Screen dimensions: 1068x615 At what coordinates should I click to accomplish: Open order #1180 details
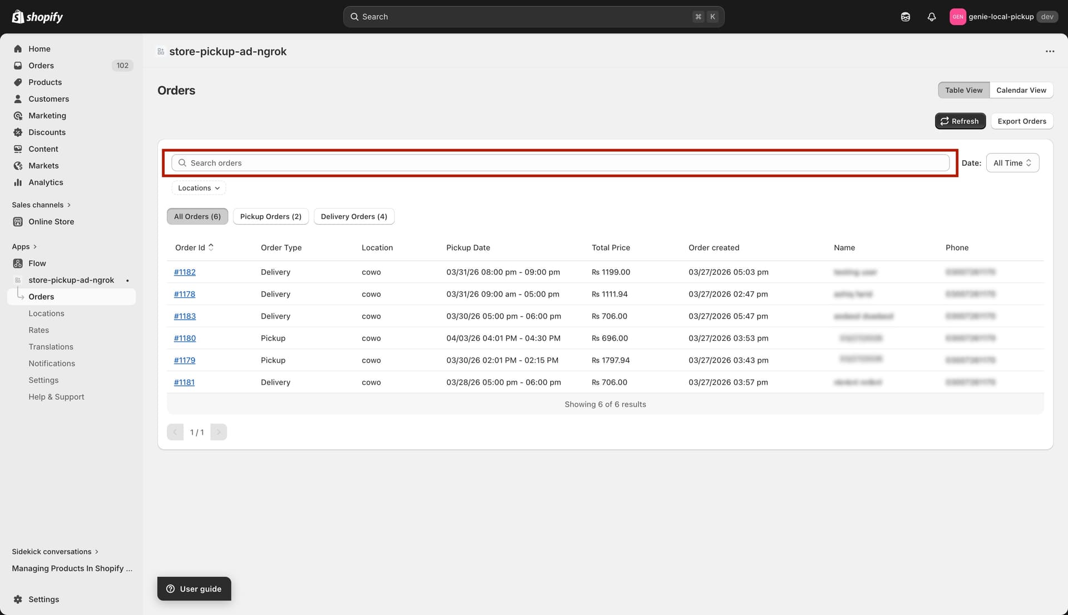(x=185, y=338)
